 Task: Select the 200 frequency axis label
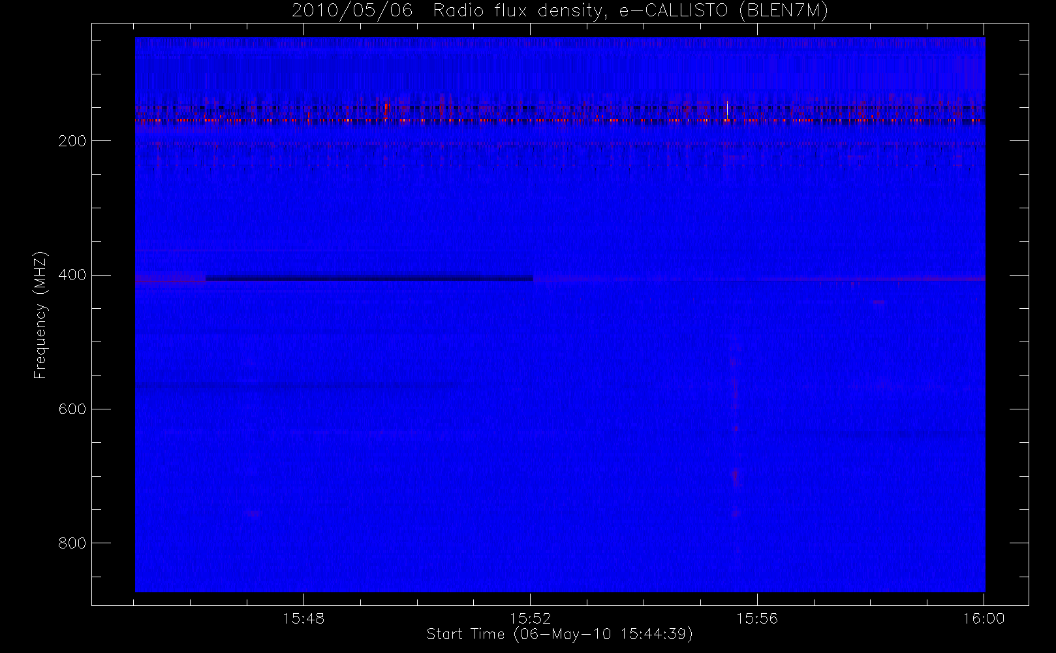tap(72, 141)
